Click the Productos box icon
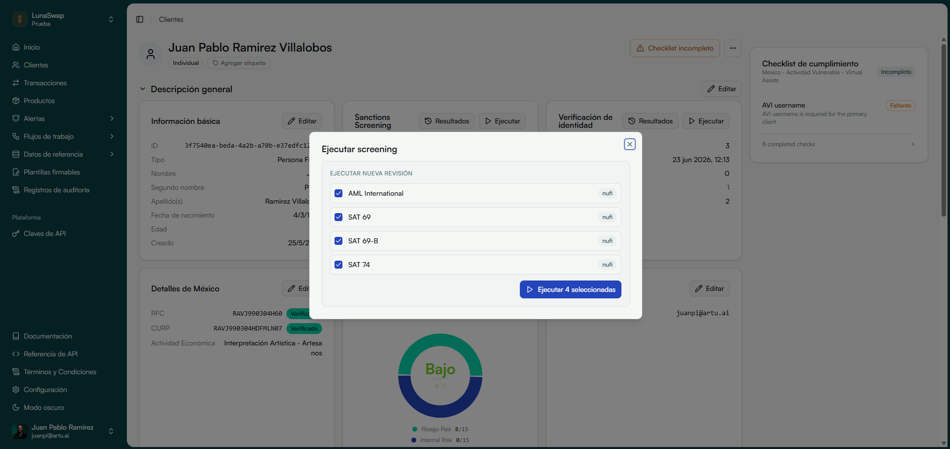This screenshot has width=950, height=449. [x=16, y=101]
